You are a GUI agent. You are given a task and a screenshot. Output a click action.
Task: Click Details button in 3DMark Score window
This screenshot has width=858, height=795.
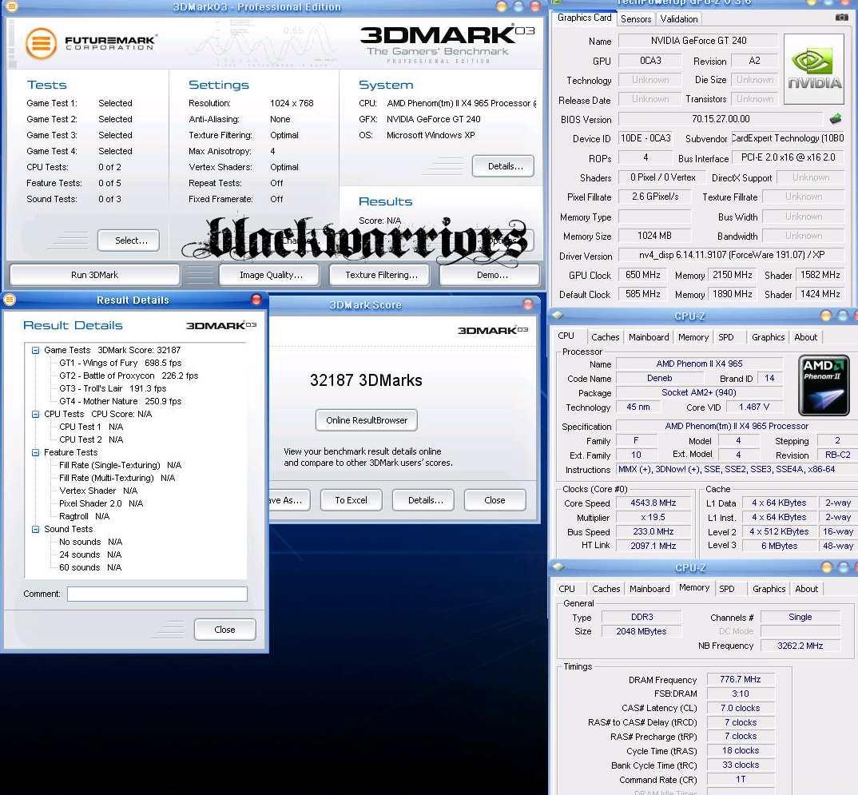tap(423, 500)
